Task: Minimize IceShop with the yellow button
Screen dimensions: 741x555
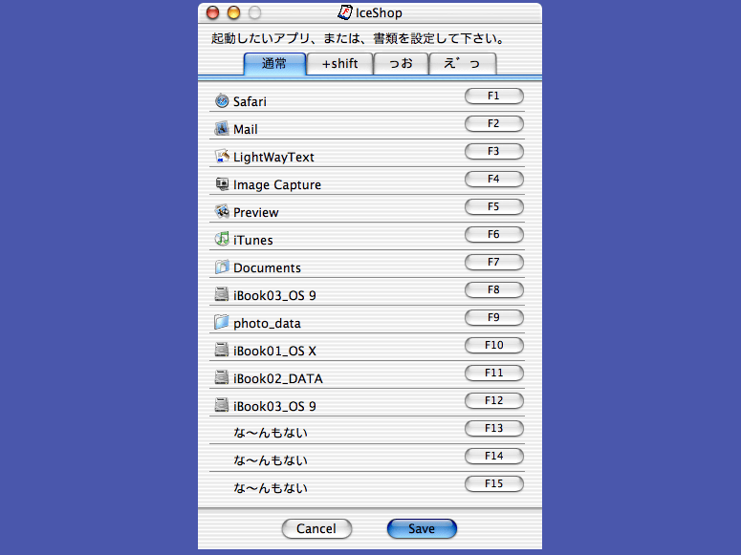Action: (233, 12)
